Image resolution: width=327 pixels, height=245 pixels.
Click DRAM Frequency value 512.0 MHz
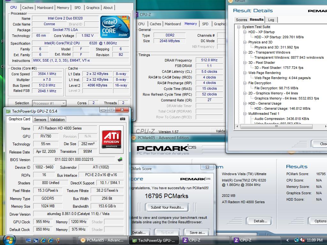(x=209, y=60)
